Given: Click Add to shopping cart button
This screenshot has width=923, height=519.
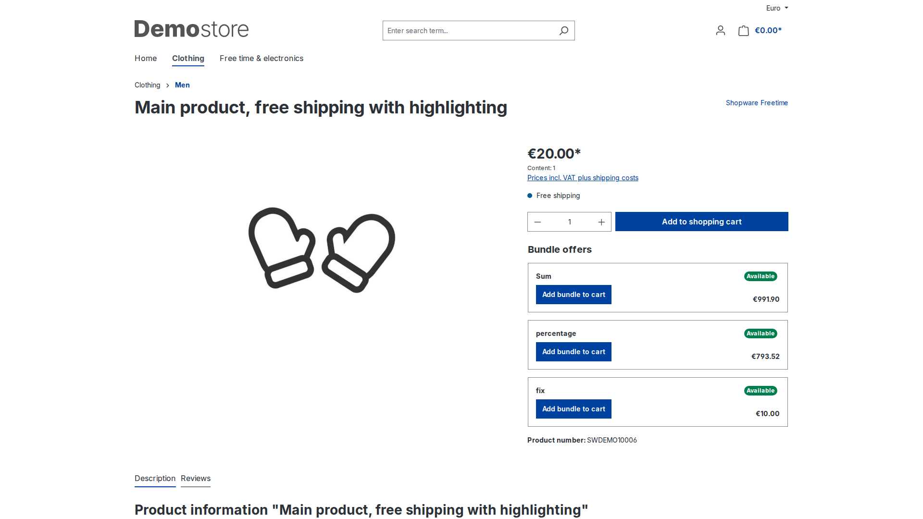Looking at the screenshot, I should (701, 222).
